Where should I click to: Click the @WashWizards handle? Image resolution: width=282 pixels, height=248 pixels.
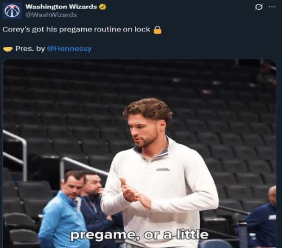coord(51,15)
